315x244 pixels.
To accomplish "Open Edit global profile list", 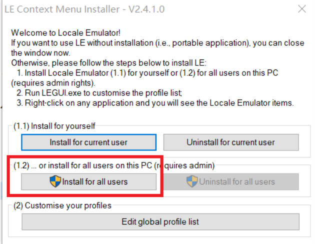I will (x=160, y=221).
